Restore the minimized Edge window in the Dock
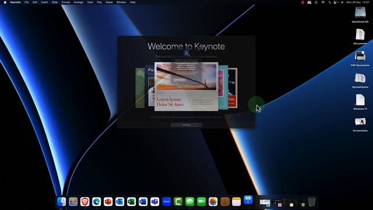Screen dimensions: 373x210 pyautogui.click(x=265, y=202)
